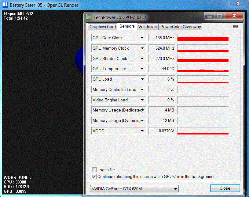Viewport: 249px width, 197px height.
Task: Open NVIDIA GeForce GTX 680M GPU selector
Action: [x=134, y=189]
